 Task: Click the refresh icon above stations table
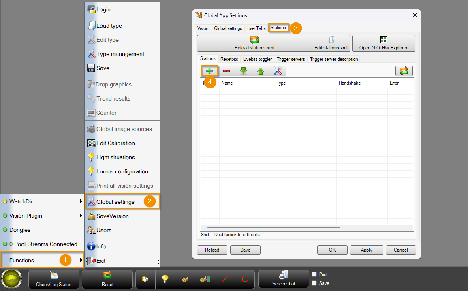point(404,71)
